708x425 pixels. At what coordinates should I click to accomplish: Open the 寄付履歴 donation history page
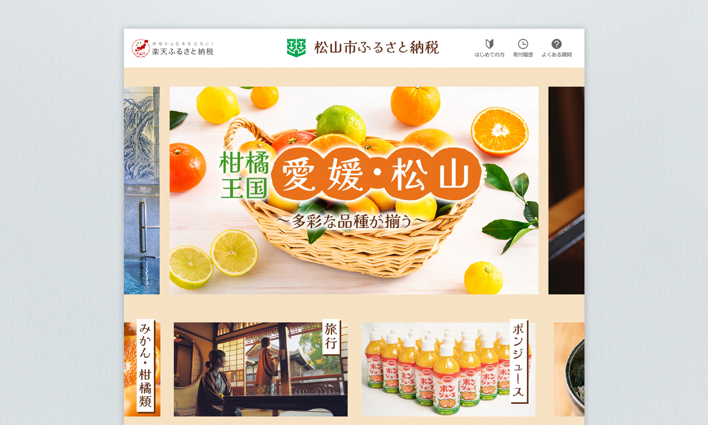pyautogui.click(x=523, y=49)
